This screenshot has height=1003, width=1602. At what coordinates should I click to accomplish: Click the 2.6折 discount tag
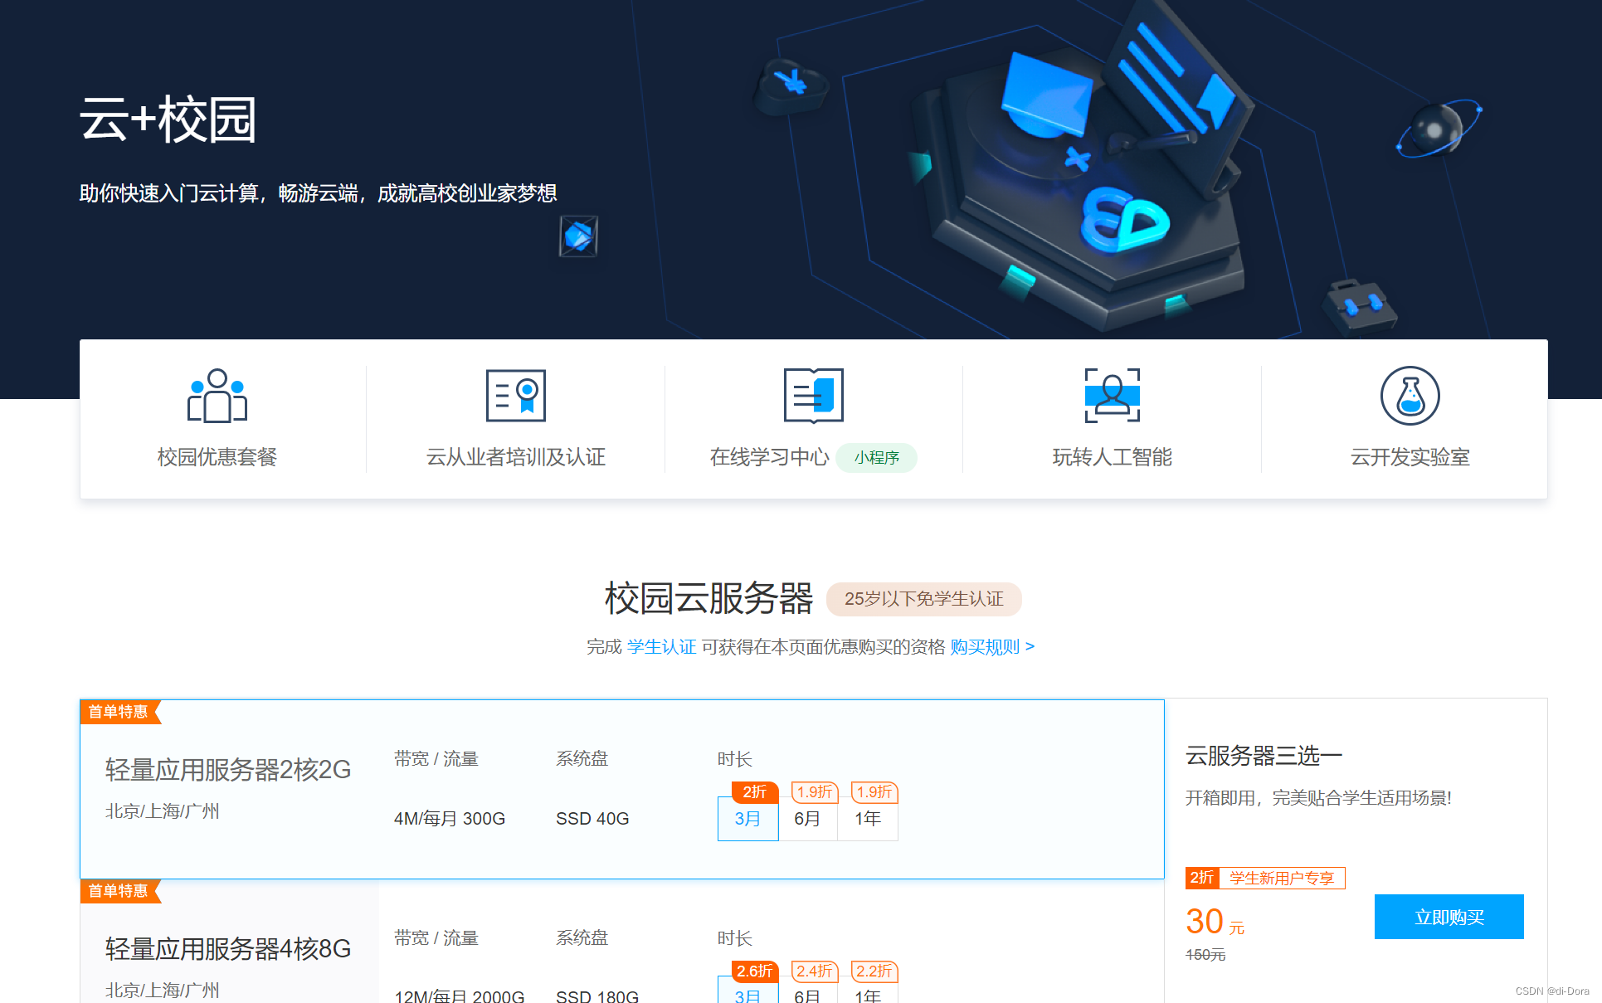(x=755, y=971)
